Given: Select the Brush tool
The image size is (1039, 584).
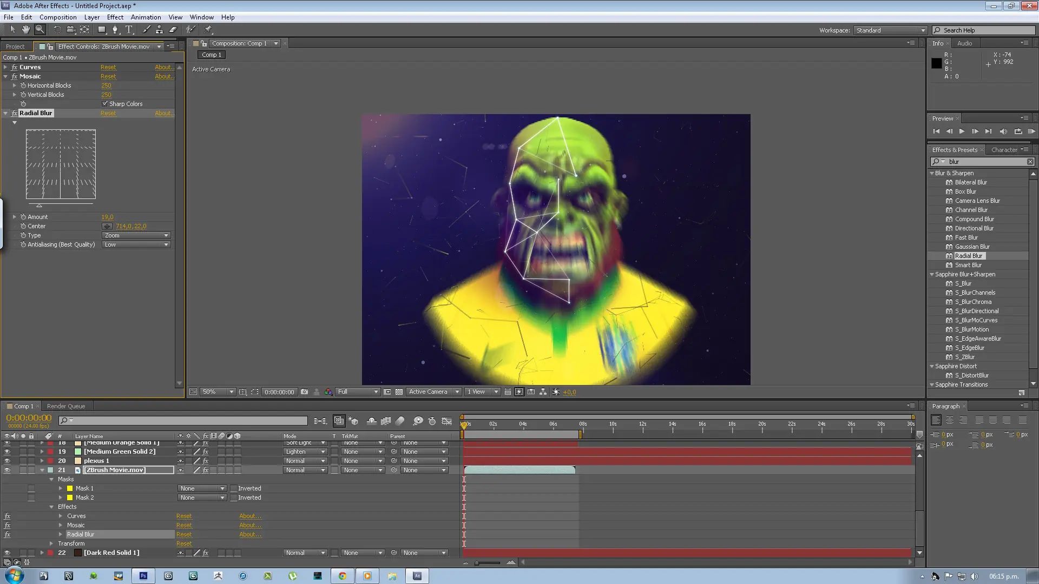Looking at the screenshot, I should (x=146, y=30).
